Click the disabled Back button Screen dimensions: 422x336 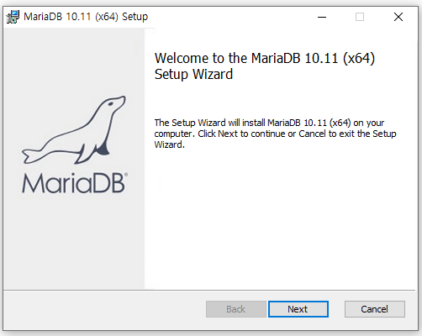click(x=236, y=309)
